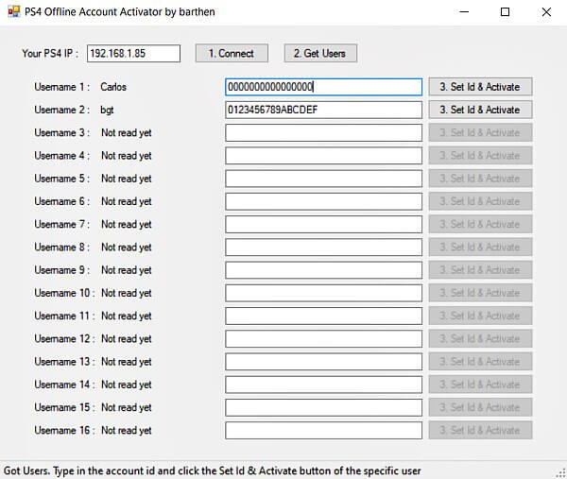Click the Username 10 id field

tap(323, 293)
